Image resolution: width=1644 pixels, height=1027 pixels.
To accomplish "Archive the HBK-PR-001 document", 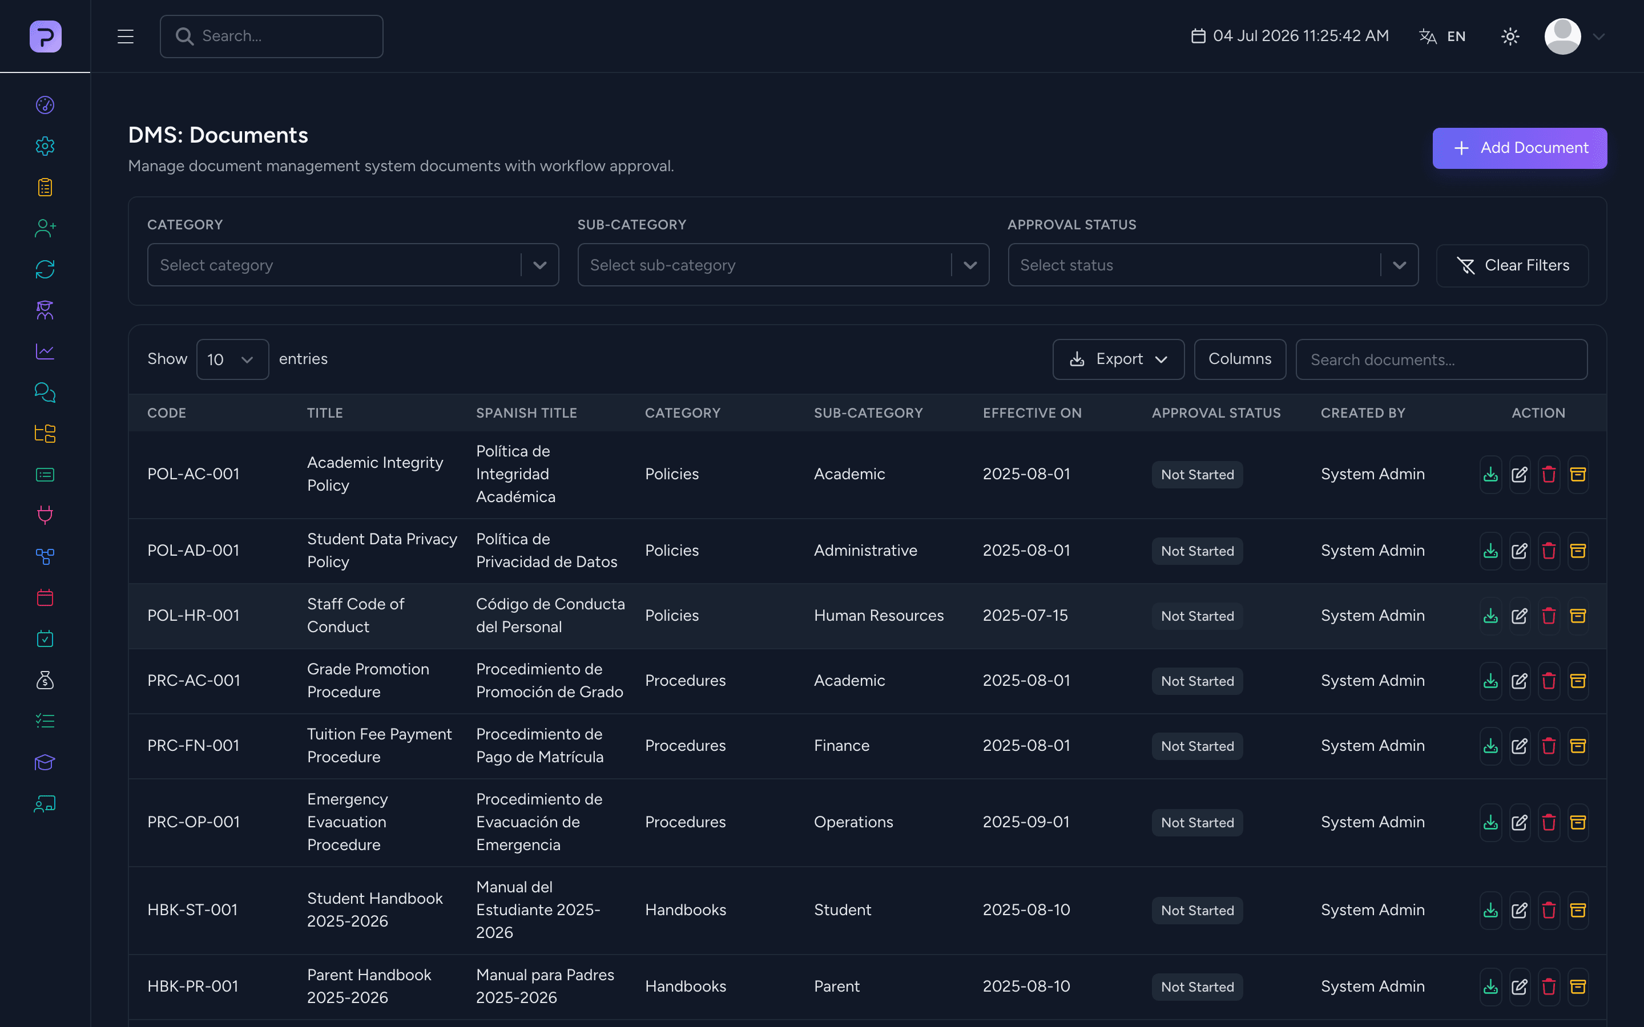I will click(x=1578, y=986).
